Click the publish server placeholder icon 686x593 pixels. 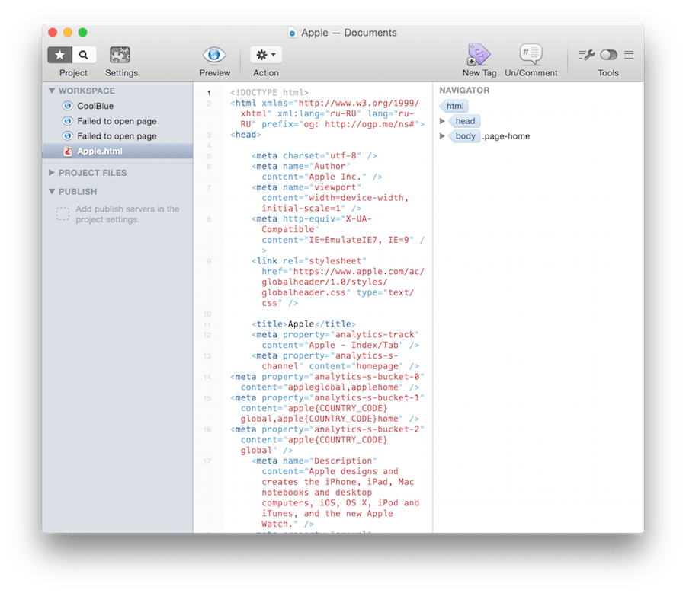(63, 214)
